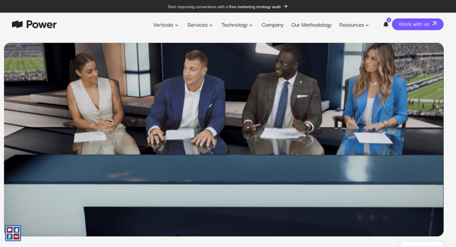Open the notification bell

coord(386,25)
